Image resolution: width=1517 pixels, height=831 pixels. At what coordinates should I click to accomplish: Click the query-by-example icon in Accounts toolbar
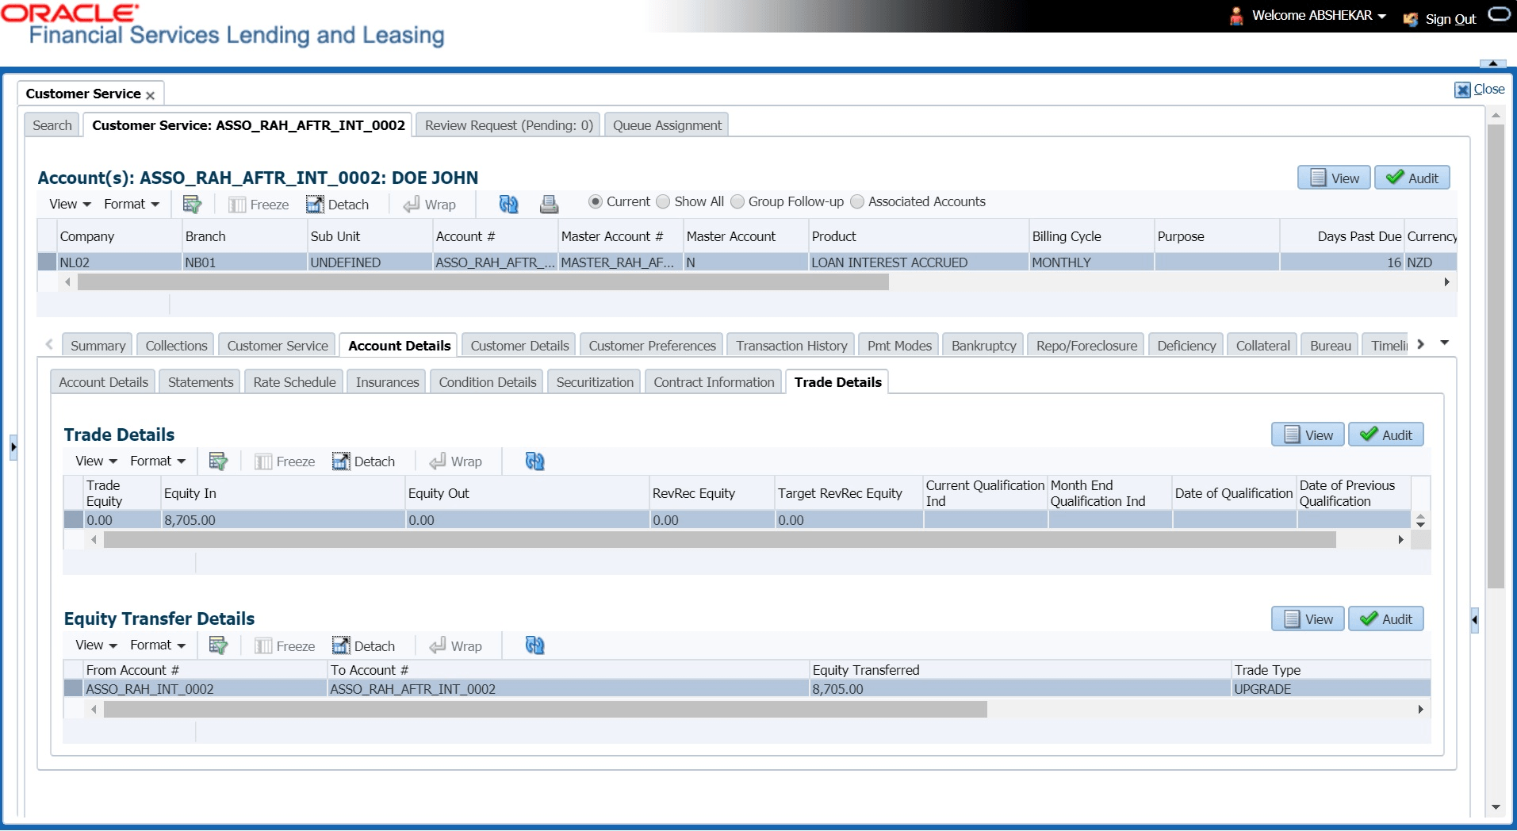coord(192,204)
